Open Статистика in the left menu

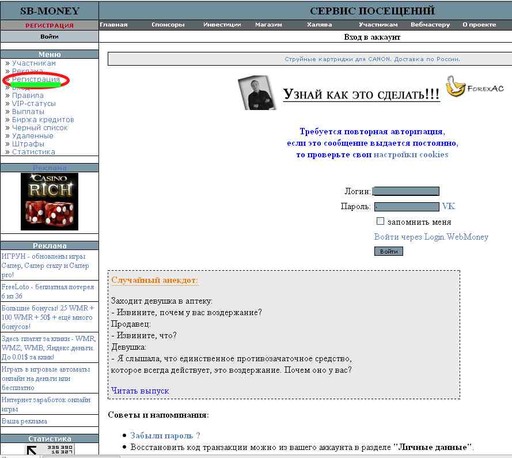click(x=33, y=152)
